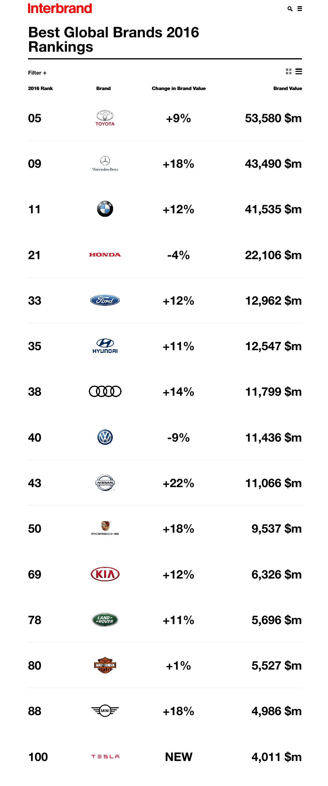The height and width of the screenshot is (786, 328).
Task: Go to Interbrand home logo
Action: (x=60, y=9)
